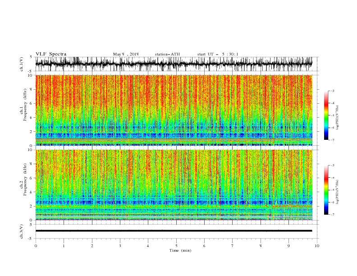Select the "start UT = 5 :30: 1" text

218,54
